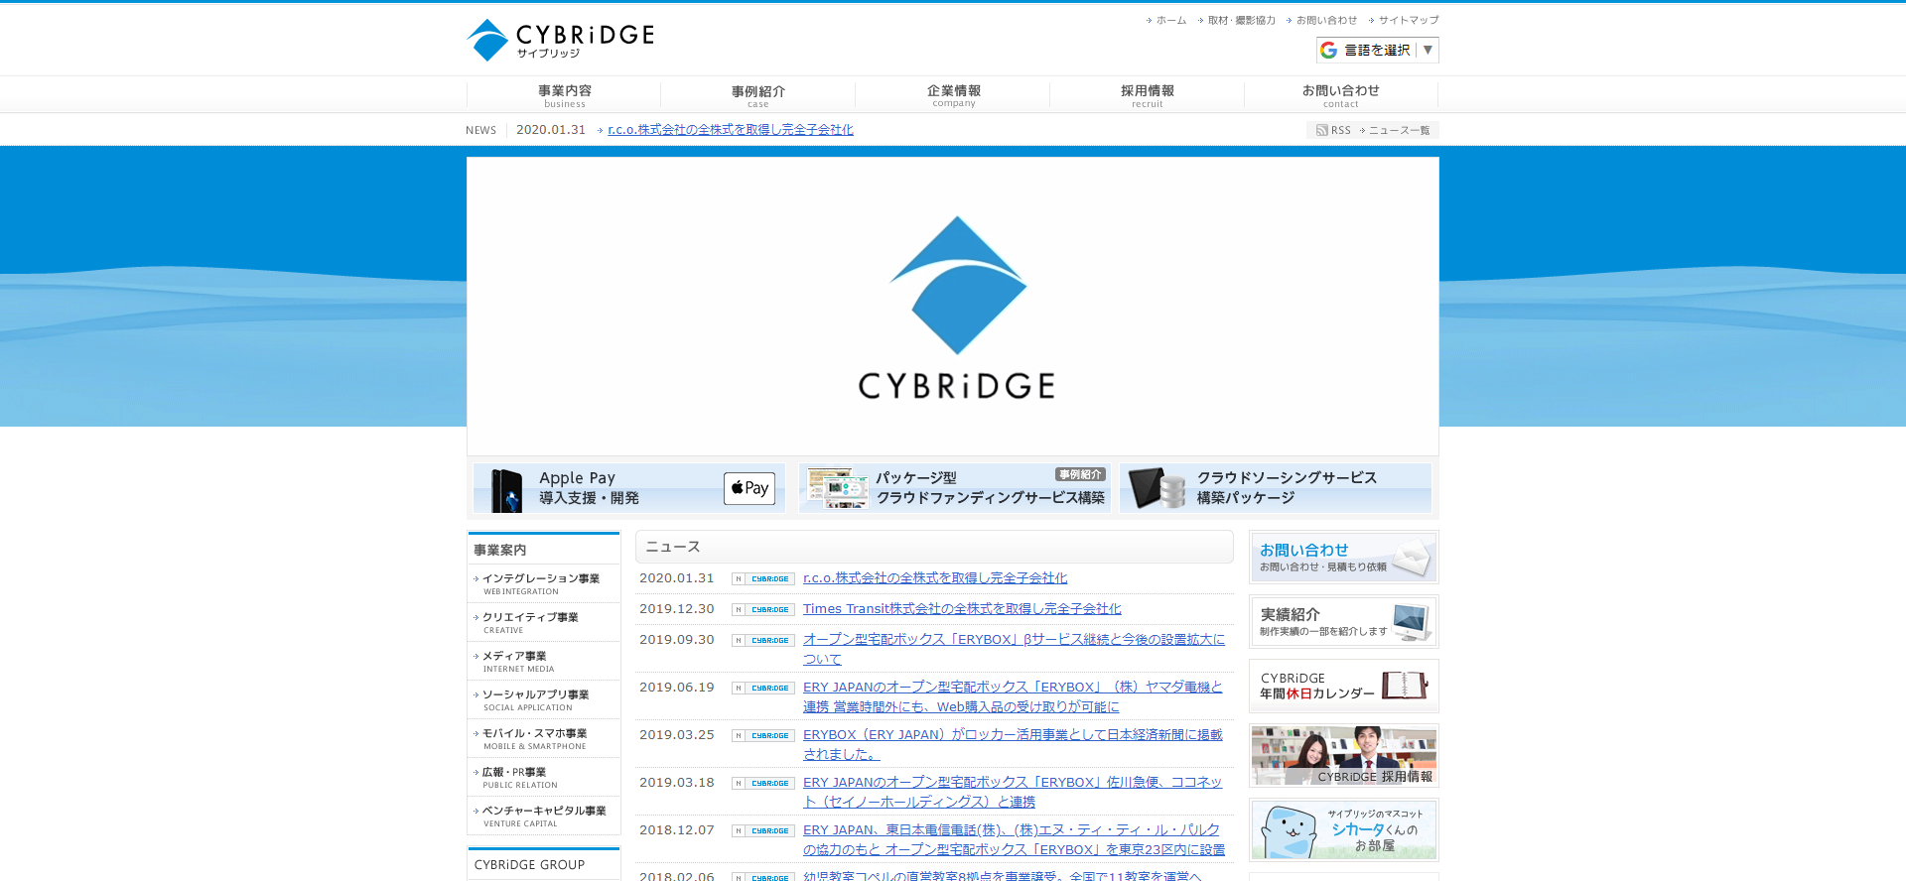Select インテグレーション事業 in sidebar

click(x=543, y=583)
